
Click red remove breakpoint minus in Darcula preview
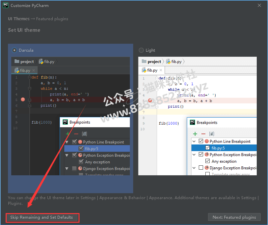pyautogui.click(x=76, y=134)
